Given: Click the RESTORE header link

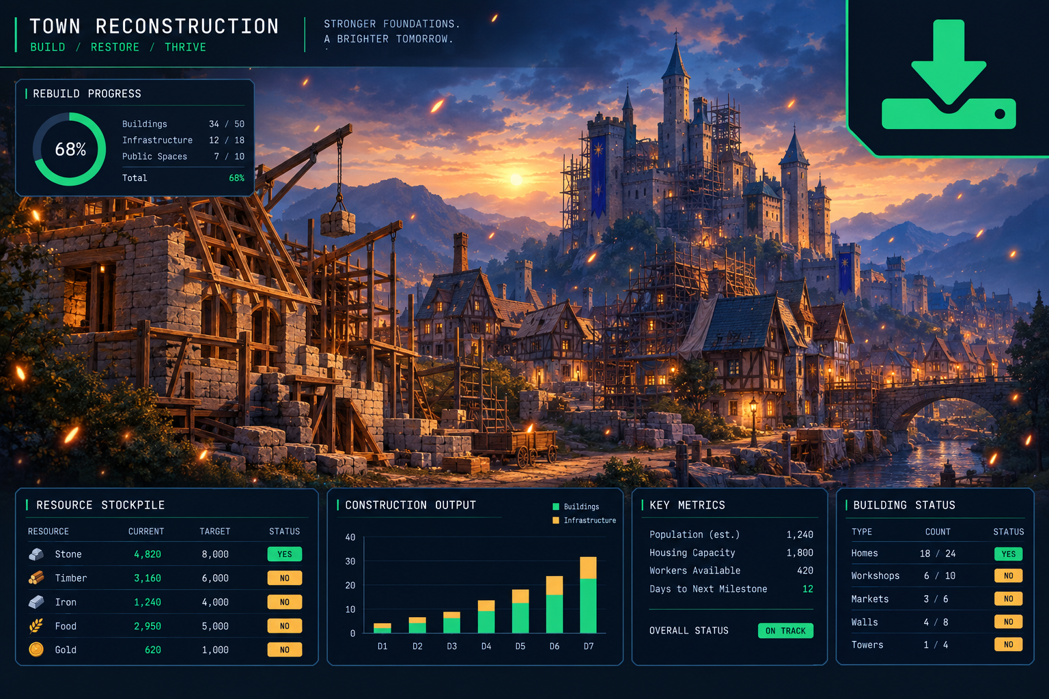Looking at the screenshot, I should click(x=115, y=47).
